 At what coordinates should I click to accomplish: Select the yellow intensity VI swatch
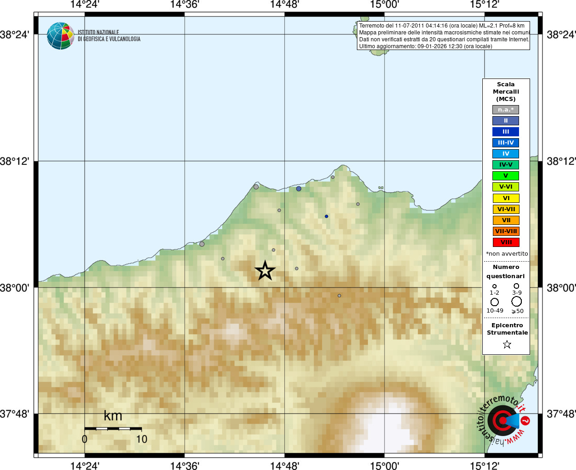coord(506,198)
